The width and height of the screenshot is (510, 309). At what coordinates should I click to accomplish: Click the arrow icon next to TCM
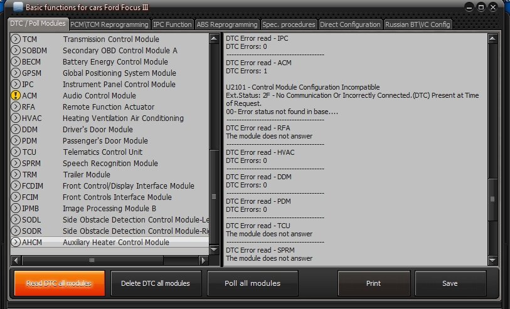(16, 39)
